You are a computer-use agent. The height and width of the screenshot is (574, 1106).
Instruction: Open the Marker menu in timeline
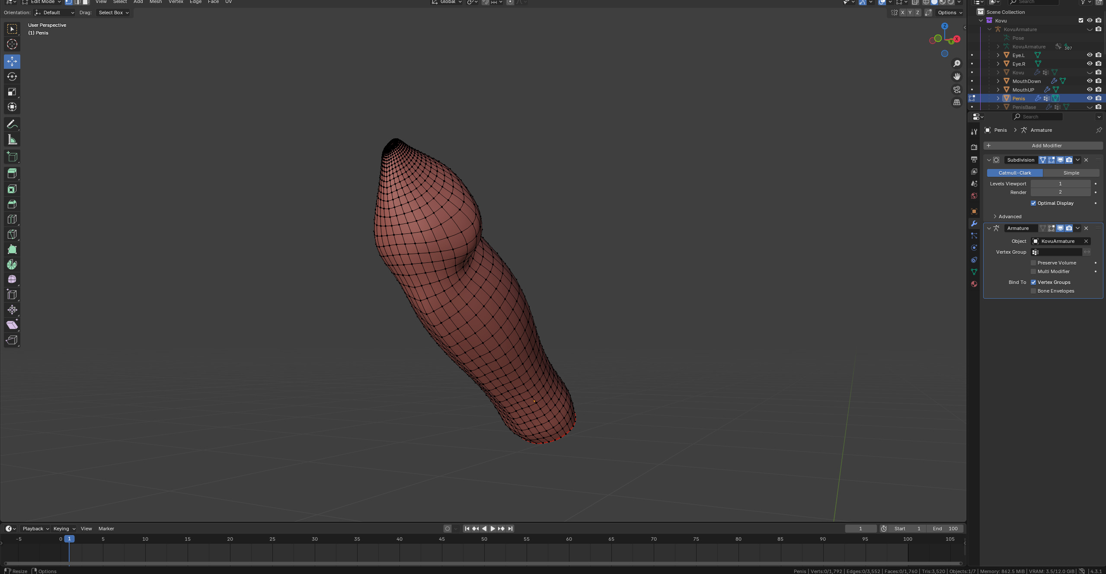106,529
